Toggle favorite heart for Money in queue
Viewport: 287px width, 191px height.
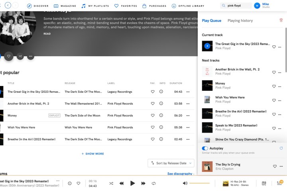click(x=274, y=86)
